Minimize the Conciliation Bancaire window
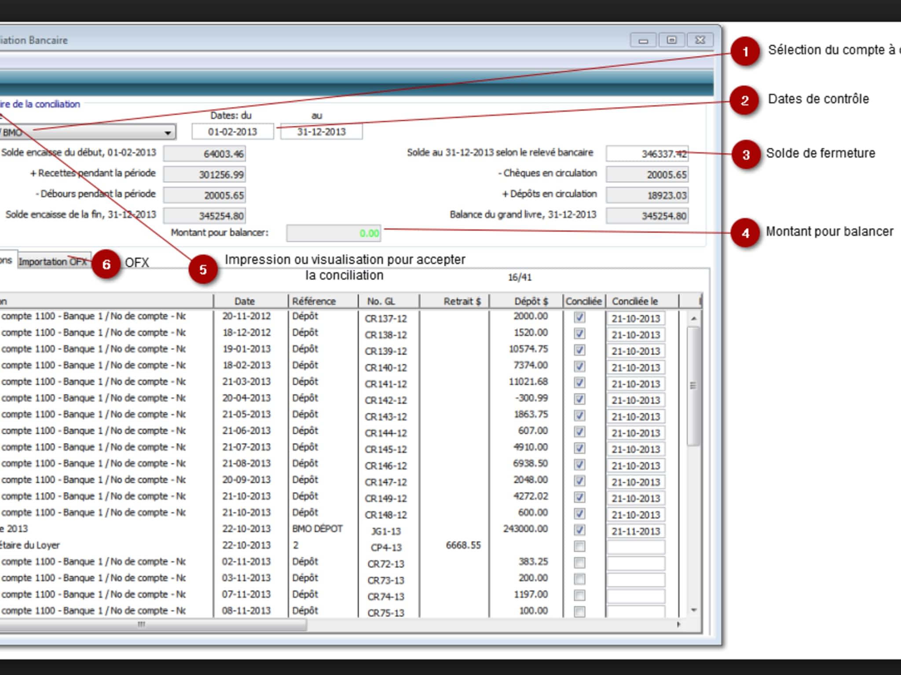 [x=643, y=40]
